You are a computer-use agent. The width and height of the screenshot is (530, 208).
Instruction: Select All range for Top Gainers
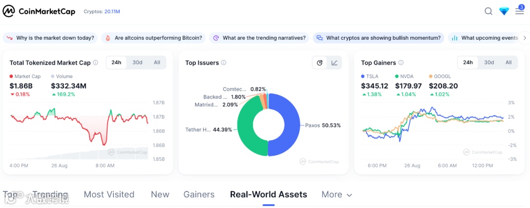point(508,62)
